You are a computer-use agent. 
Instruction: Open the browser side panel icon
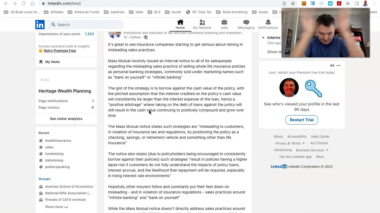tap(357, 4)
